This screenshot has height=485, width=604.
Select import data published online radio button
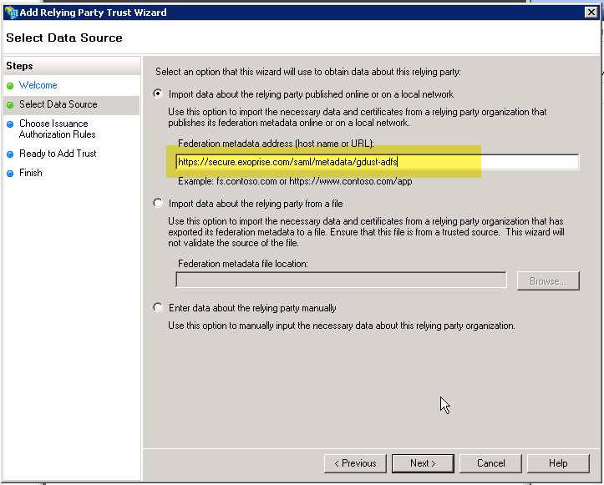click(158, 94)
